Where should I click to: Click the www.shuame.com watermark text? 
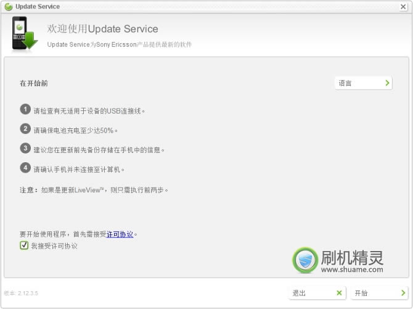351,270
